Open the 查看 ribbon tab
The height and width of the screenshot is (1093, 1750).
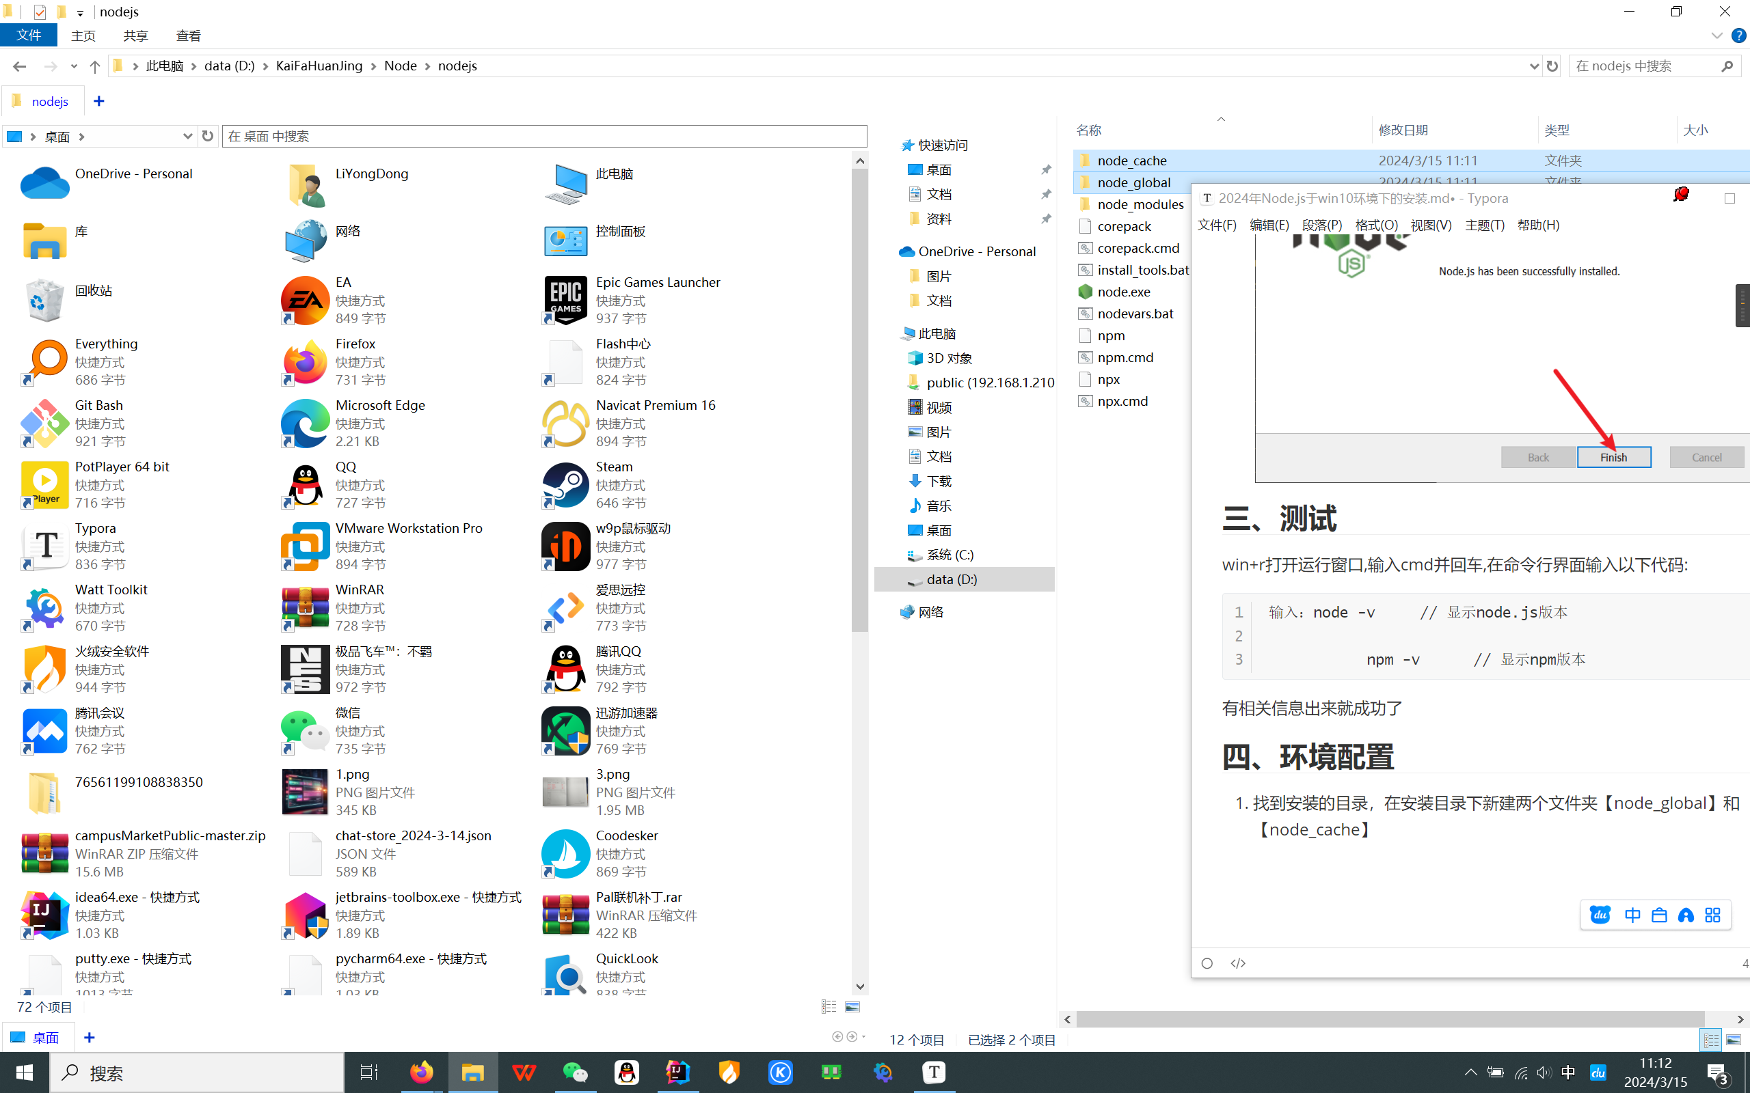pos(188,36)
